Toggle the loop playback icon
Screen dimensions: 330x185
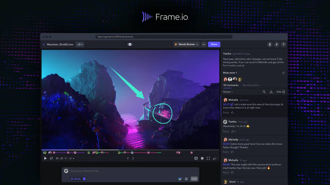51,158
